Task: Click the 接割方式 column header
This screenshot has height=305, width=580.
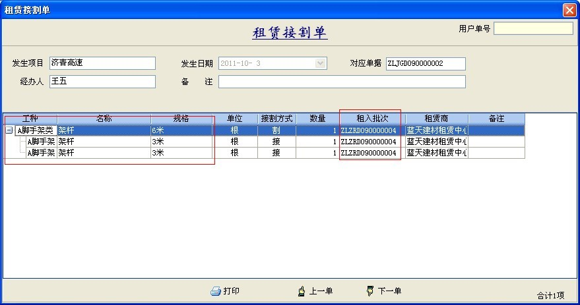Action: [x=276, y=119]
